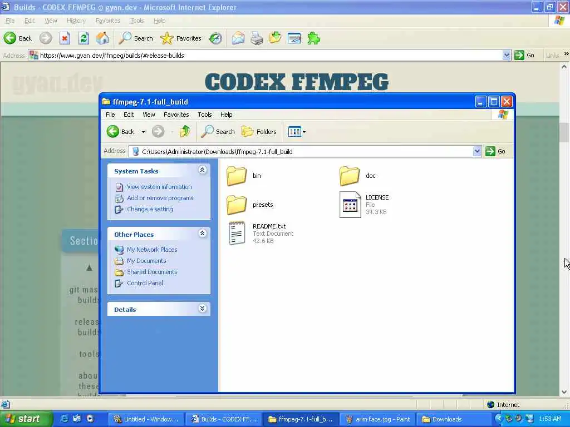
Task: Expand the Details panel
Action: tap(203, 309)
